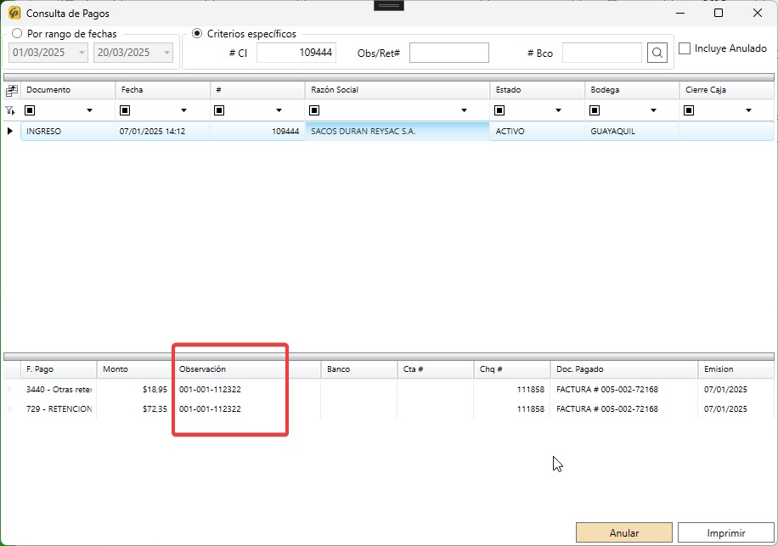Sort by the Bodega column header
Image resolution: width=778 pixels, height=546 pixels.
click(x=632, y=90)
